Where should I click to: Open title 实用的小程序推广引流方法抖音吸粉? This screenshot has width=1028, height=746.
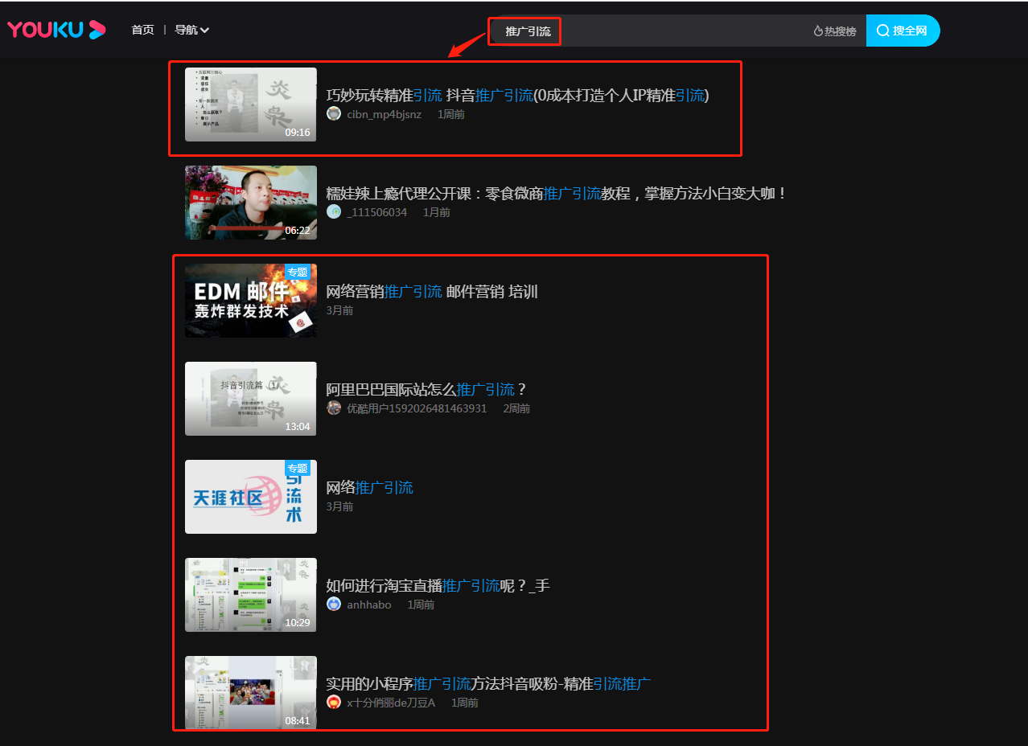488,684
